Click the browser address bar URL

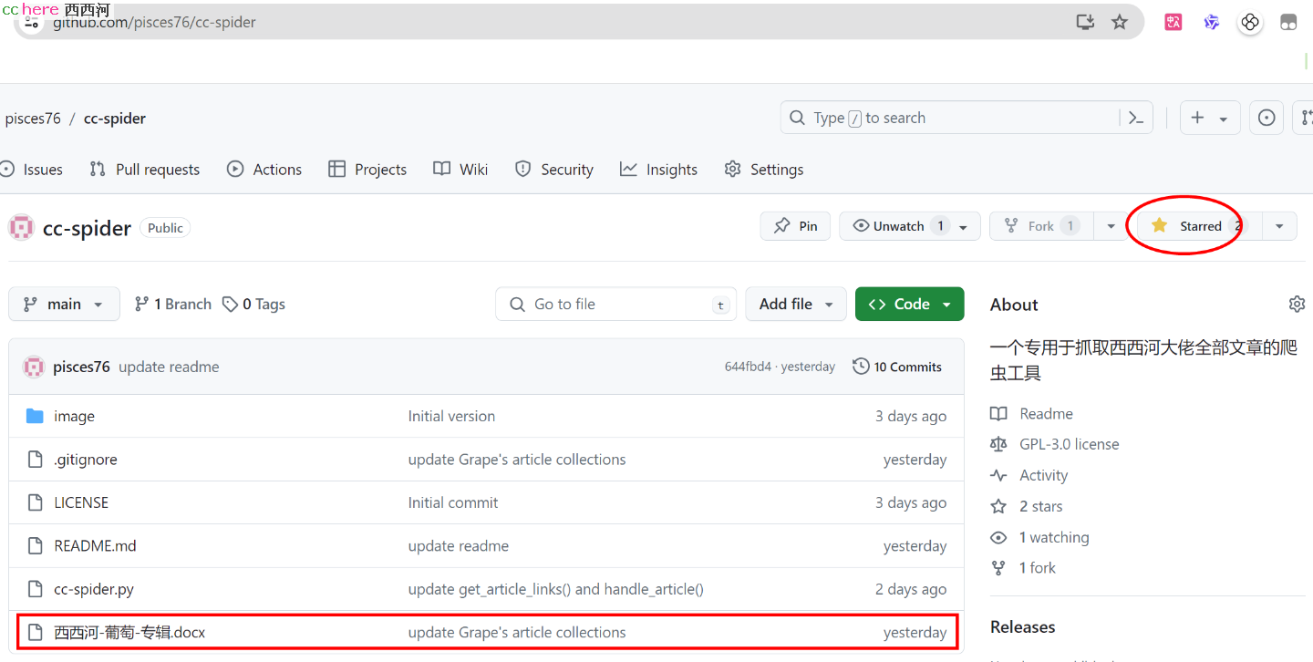[x=154, y=22]
